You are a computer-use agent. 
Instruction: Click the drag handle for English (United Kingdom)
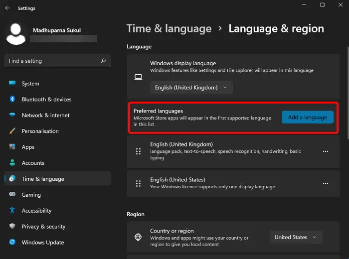coord(138,151)
